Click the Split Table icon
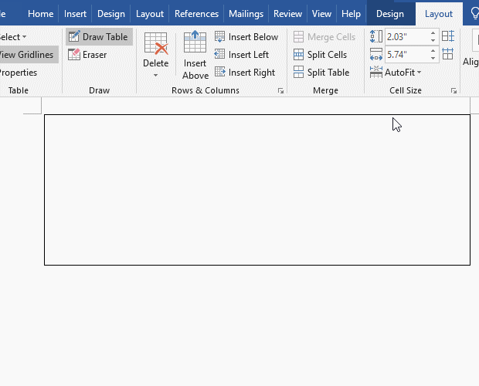This screenshot has width=479, height=386. (x=299, y=73)
